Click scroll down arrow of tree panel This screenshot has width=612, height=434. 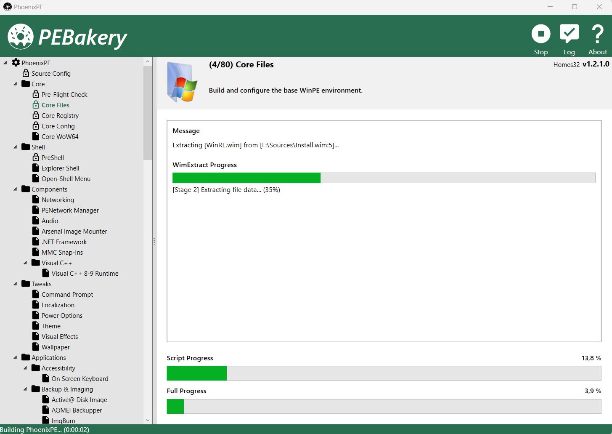[x=148, y=420]
